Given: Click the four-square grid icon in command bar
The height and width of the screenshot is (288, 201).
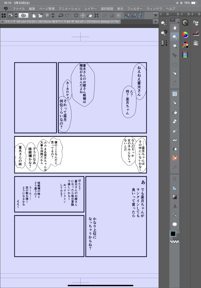Looking at the screenshot, I should point(4,15).
